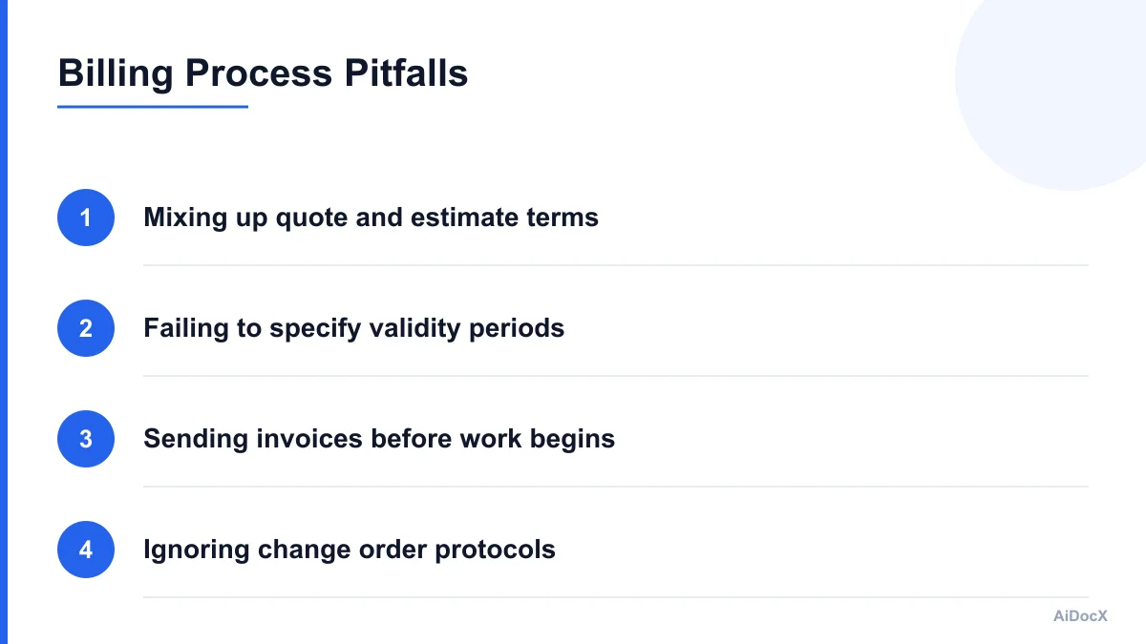Image resolution: width=1146 pixels, height=644 pixels.
Task: Click the divider line under item 1
Action: [616, 265]
